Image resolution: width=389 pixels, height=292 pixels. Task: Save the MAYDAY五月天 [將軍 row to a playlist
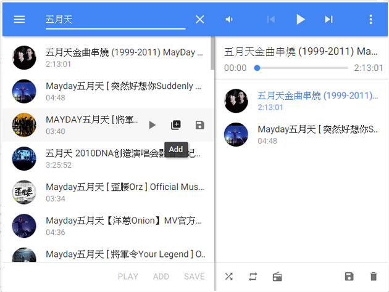coord(199,125)
